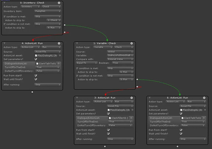Screen dimensions: 212x149
Task: Click the PlayDialogAL asset field in node 4
Action: click(46, 55)
